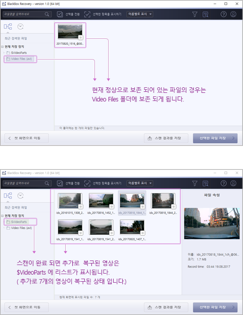Select Video Files (avi) folder in seven-file window
Screen dimensions: 243x315
point(19,228)
